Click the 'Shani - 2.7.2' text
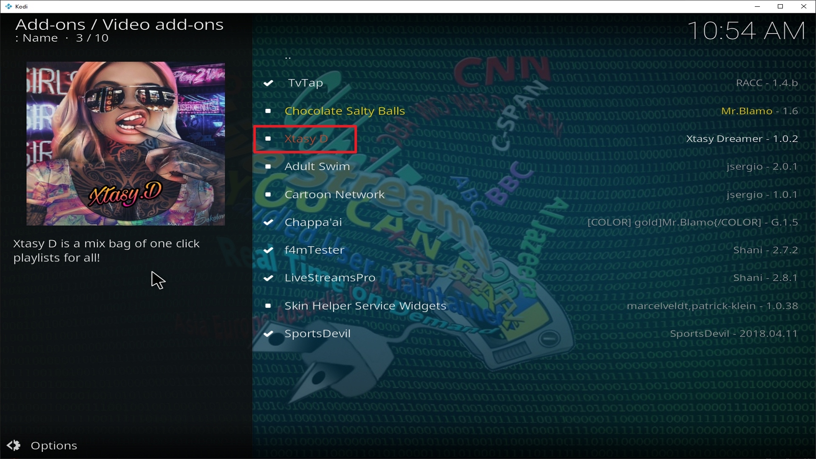Image resolution: width=816 pixels, height=459 pixels. (765, 250)
